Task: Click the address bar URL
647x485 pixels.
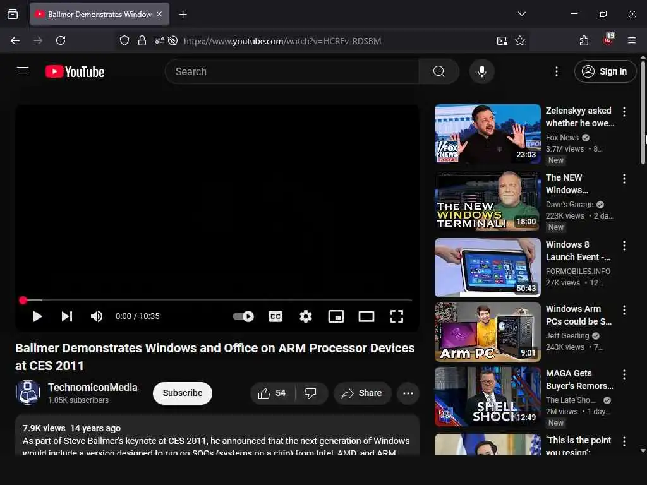Action: tap(282, 41)
